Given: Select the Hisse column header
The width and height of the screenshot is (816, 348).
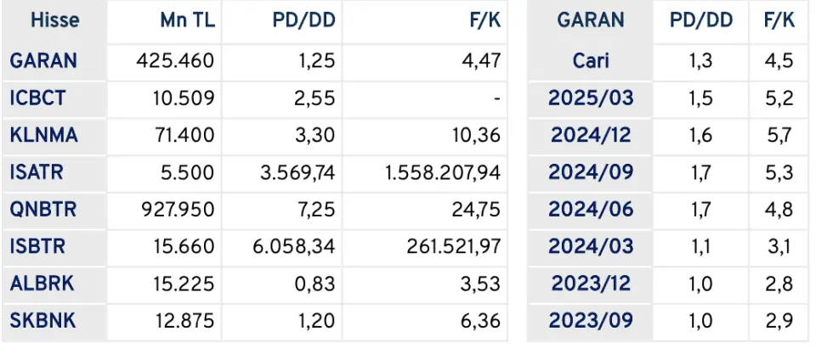Looking at the screenshot, I should click(55, 20).
